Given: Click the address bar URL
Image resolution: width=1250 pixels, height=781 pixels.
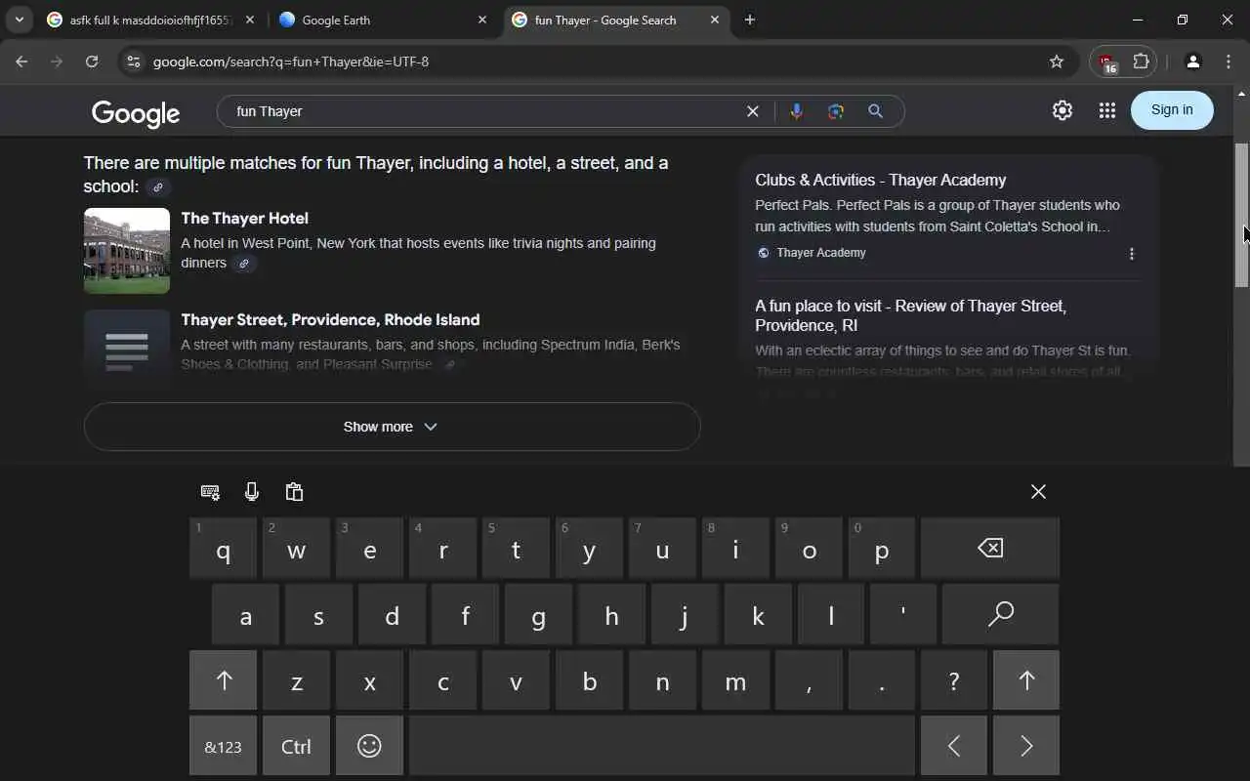Looking at the screenshot, I should 291,62.
